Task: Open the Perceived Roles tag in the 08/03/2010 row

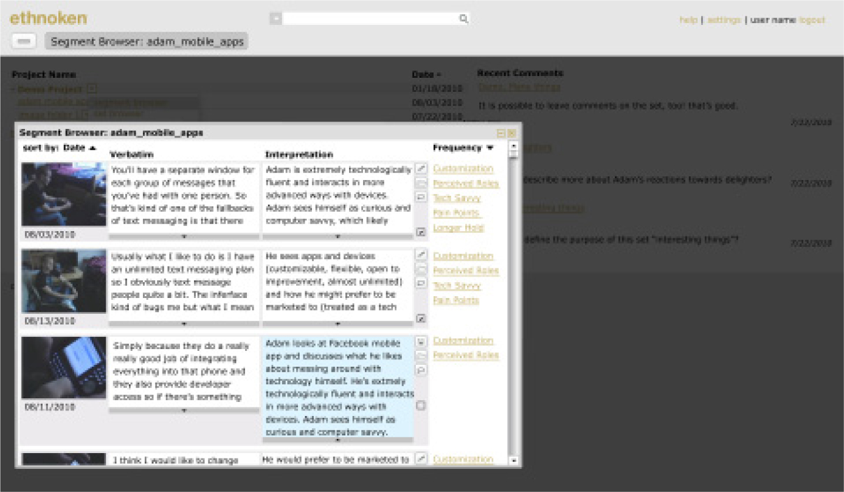Action: click(466, 183)
